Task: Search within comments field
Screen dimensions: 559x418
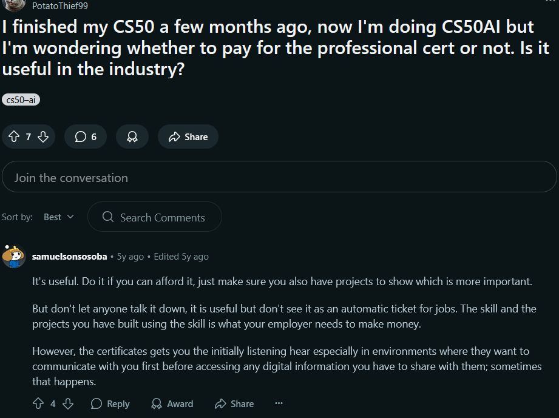Action: 155,217
